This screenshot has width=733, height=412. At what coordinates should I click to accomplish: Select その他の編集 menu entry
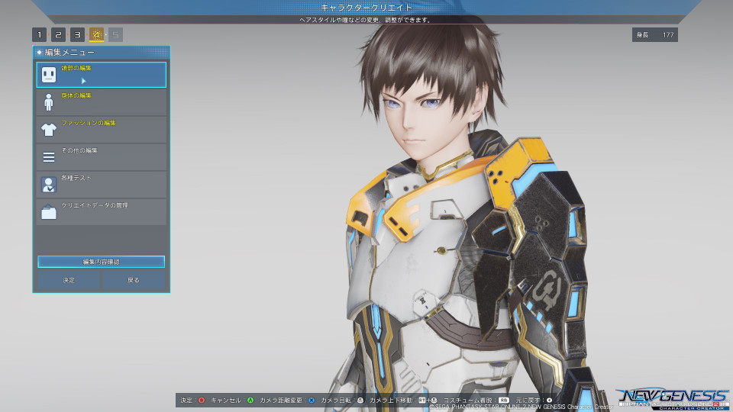102,157
